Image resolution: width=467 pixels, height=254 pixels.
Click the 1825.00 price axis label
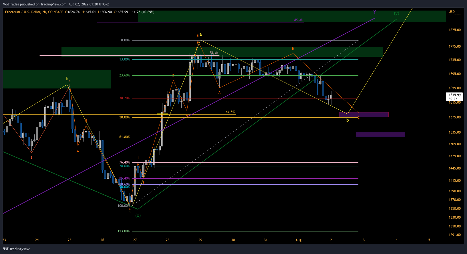[x=454, y=30]
